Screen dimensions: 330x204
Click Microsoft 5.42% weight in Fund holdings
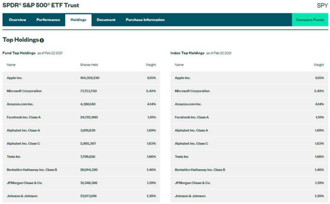151,91
